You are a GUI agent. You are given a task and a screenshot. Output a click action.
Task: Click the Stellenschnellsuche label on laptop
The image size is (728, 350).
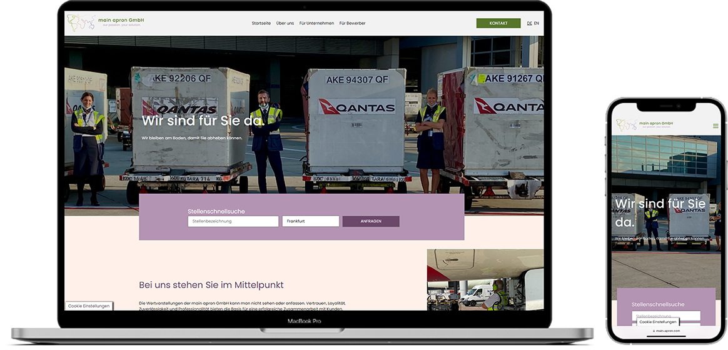(x=216, y=211)
